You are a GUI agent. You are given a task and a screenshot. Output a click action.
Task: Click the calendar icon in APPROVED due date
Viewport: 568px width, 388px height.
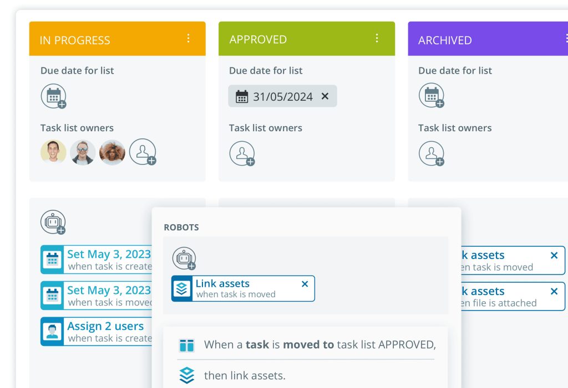242,97
